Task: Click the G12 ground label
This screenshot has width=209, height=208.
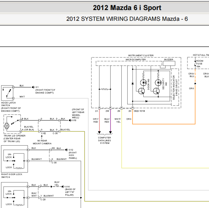Action: (x=71, y=150)
